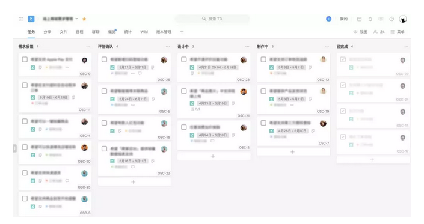Click the blue plus create button
This screenshot has width=424, height=224.
(328, 19)
